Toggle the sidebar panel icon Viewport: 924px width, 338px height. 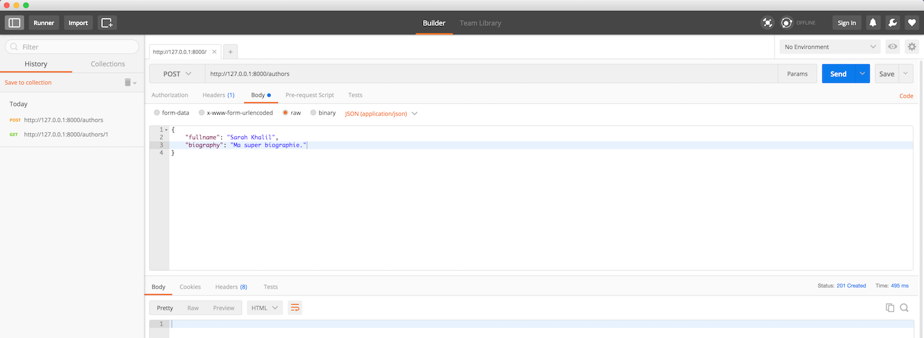(15, 23)
